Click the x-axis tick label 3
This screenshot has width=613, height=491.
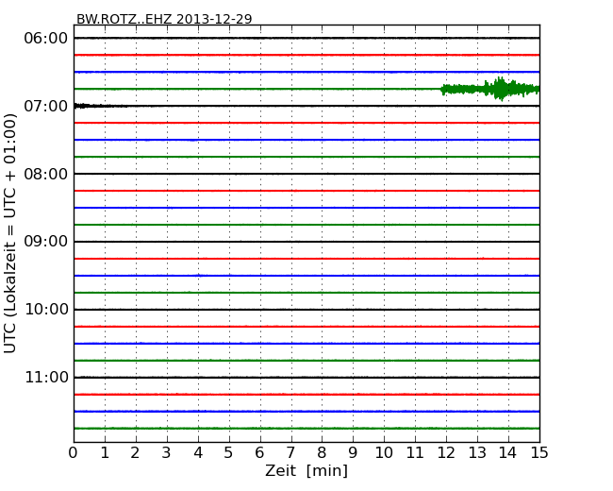pyautogui.click(x=167, y=453)
